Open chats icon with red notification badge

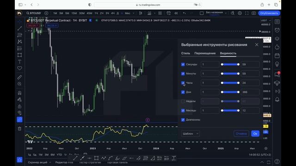(x=277, y=74)
